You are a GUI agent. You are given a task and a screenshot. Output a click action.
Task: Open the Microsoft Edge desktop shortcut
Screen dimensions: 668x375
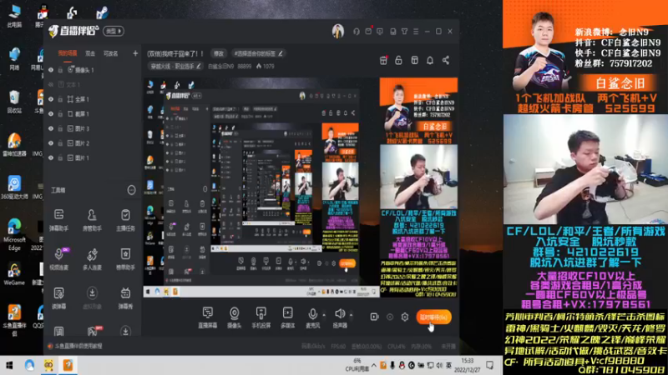coord(14,234)
